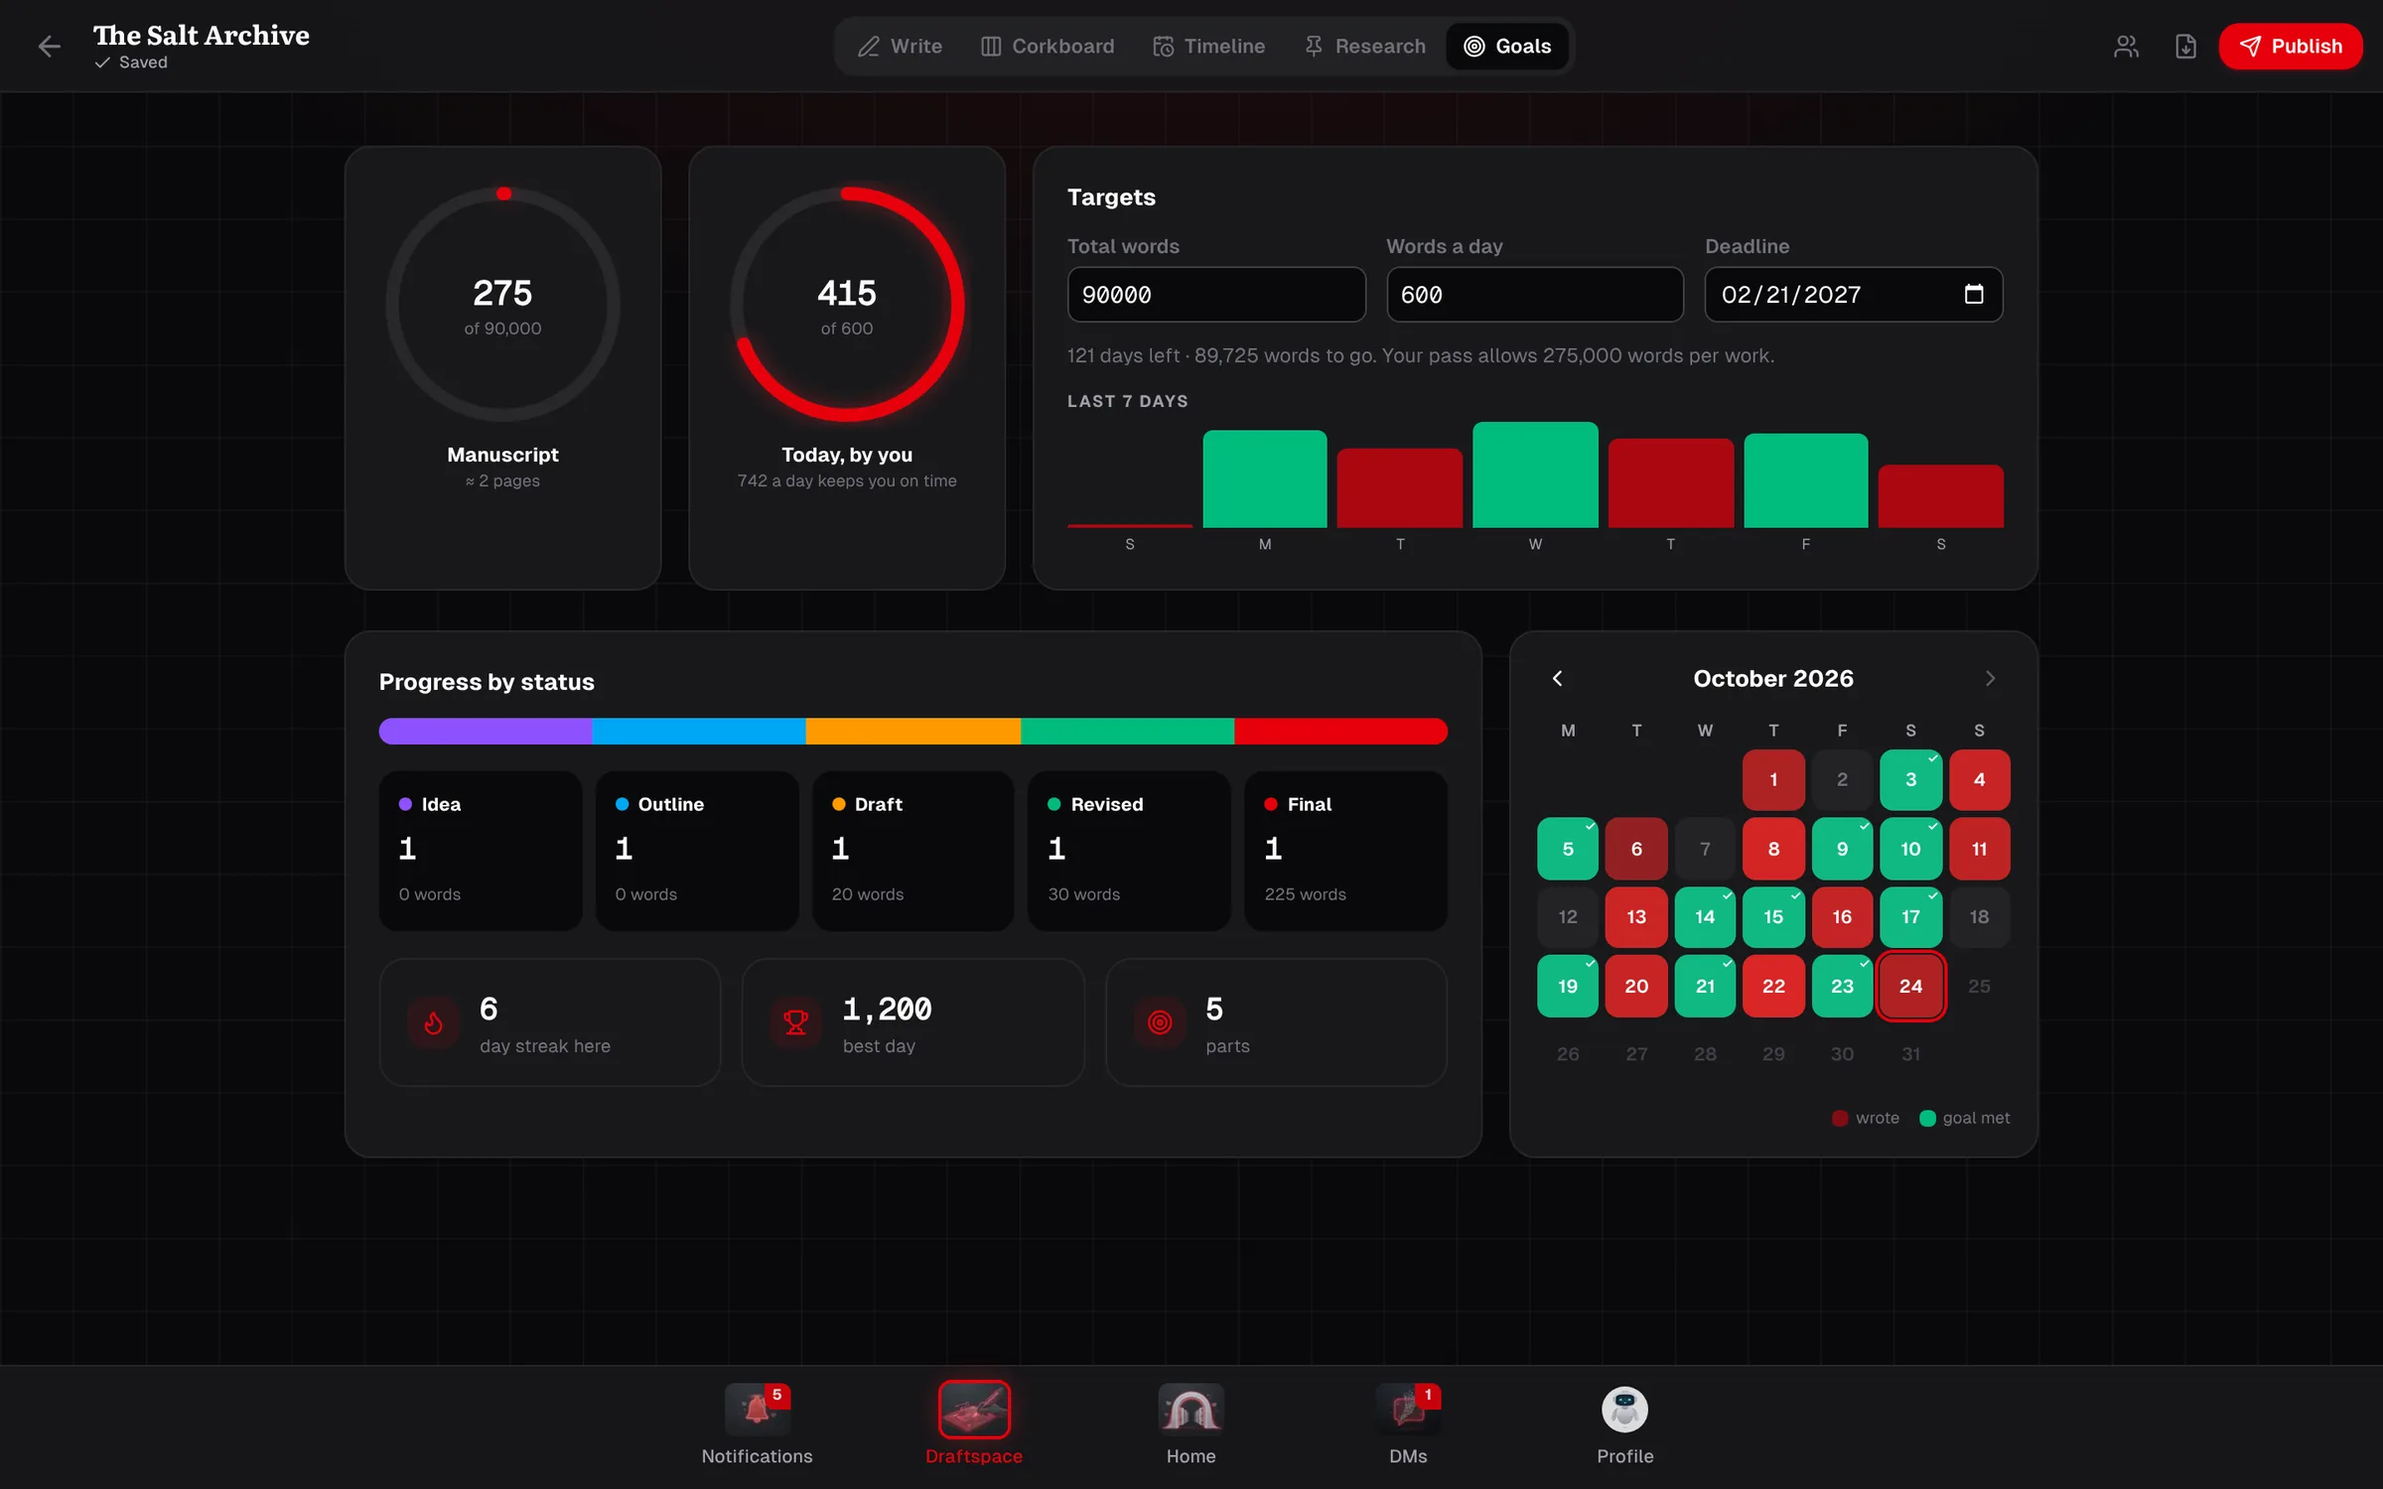2383x1489 pixels.
Task: Click the Manuscript progress ring
Action: click(x=503, y=305)
